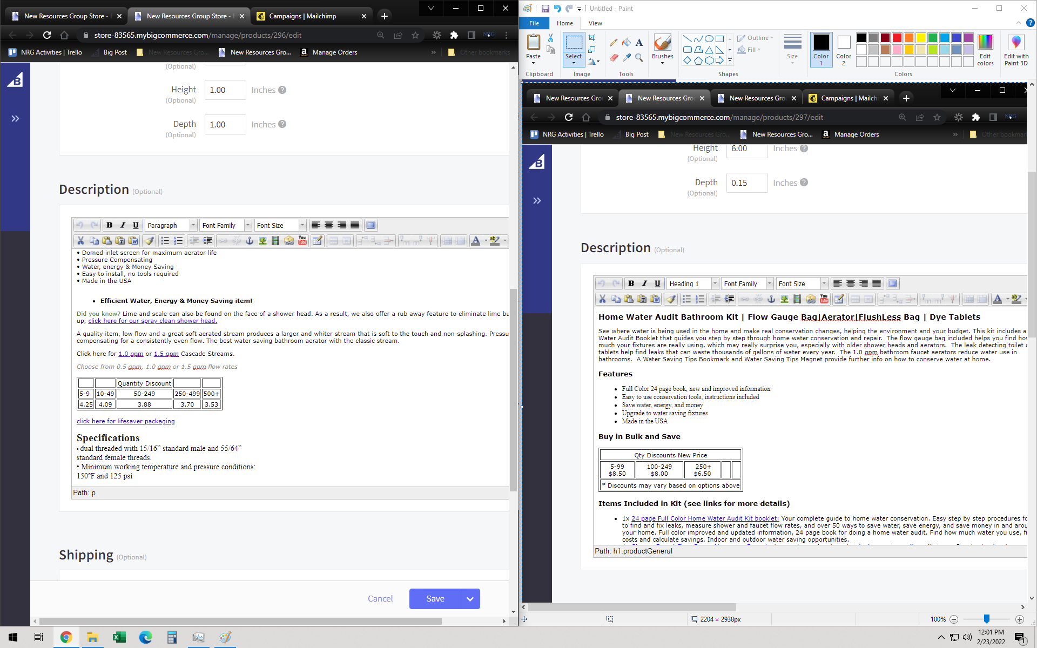Choose the Eraser tool in Paint
The height and width of the screenshot is (648, 1037).
click(614, 57)
